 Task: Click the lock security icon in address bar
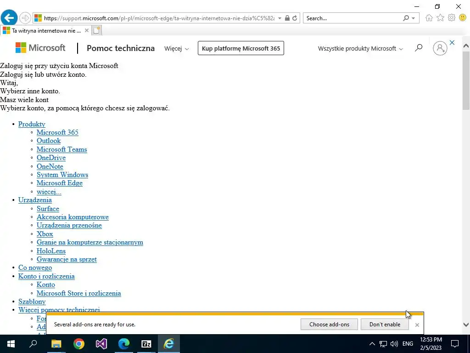(x=287, y=18)
